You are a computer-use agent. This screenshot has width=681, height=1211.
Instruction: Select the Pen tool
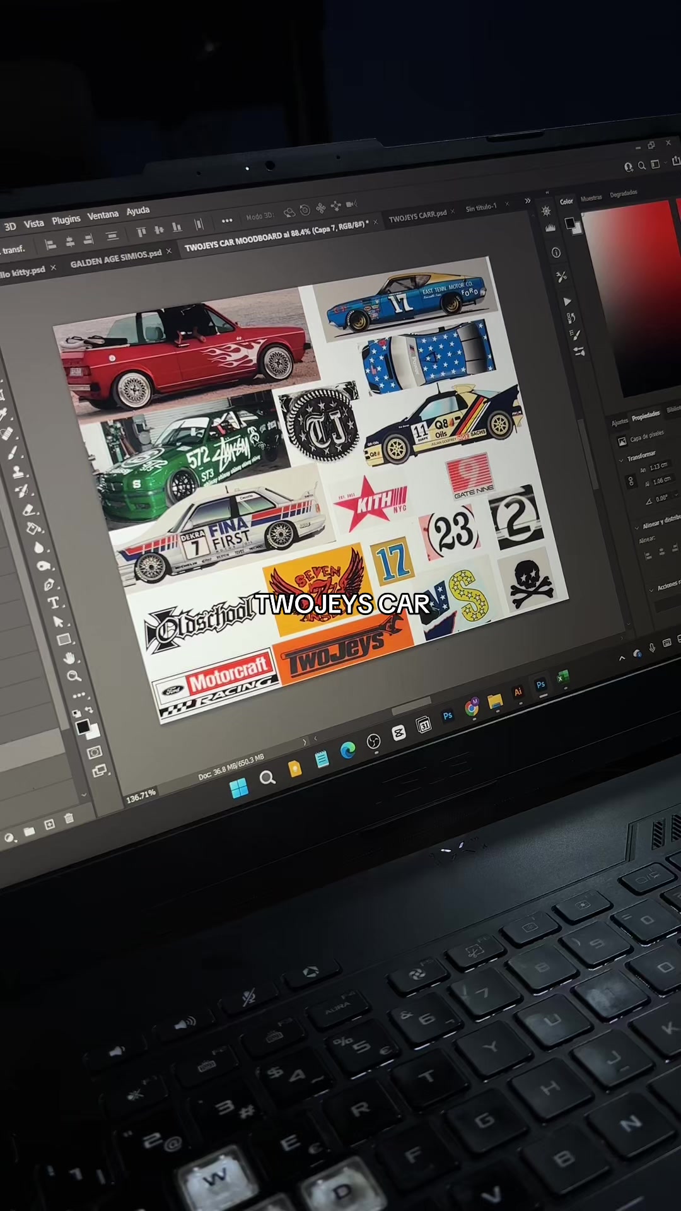tap(49, 584)
